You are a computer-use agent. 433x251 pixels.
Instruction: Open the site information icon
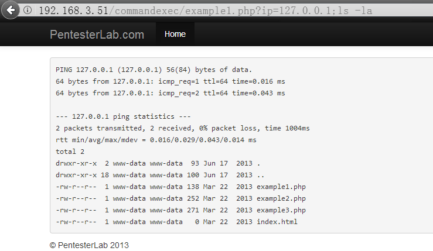(x=28, y=10)
